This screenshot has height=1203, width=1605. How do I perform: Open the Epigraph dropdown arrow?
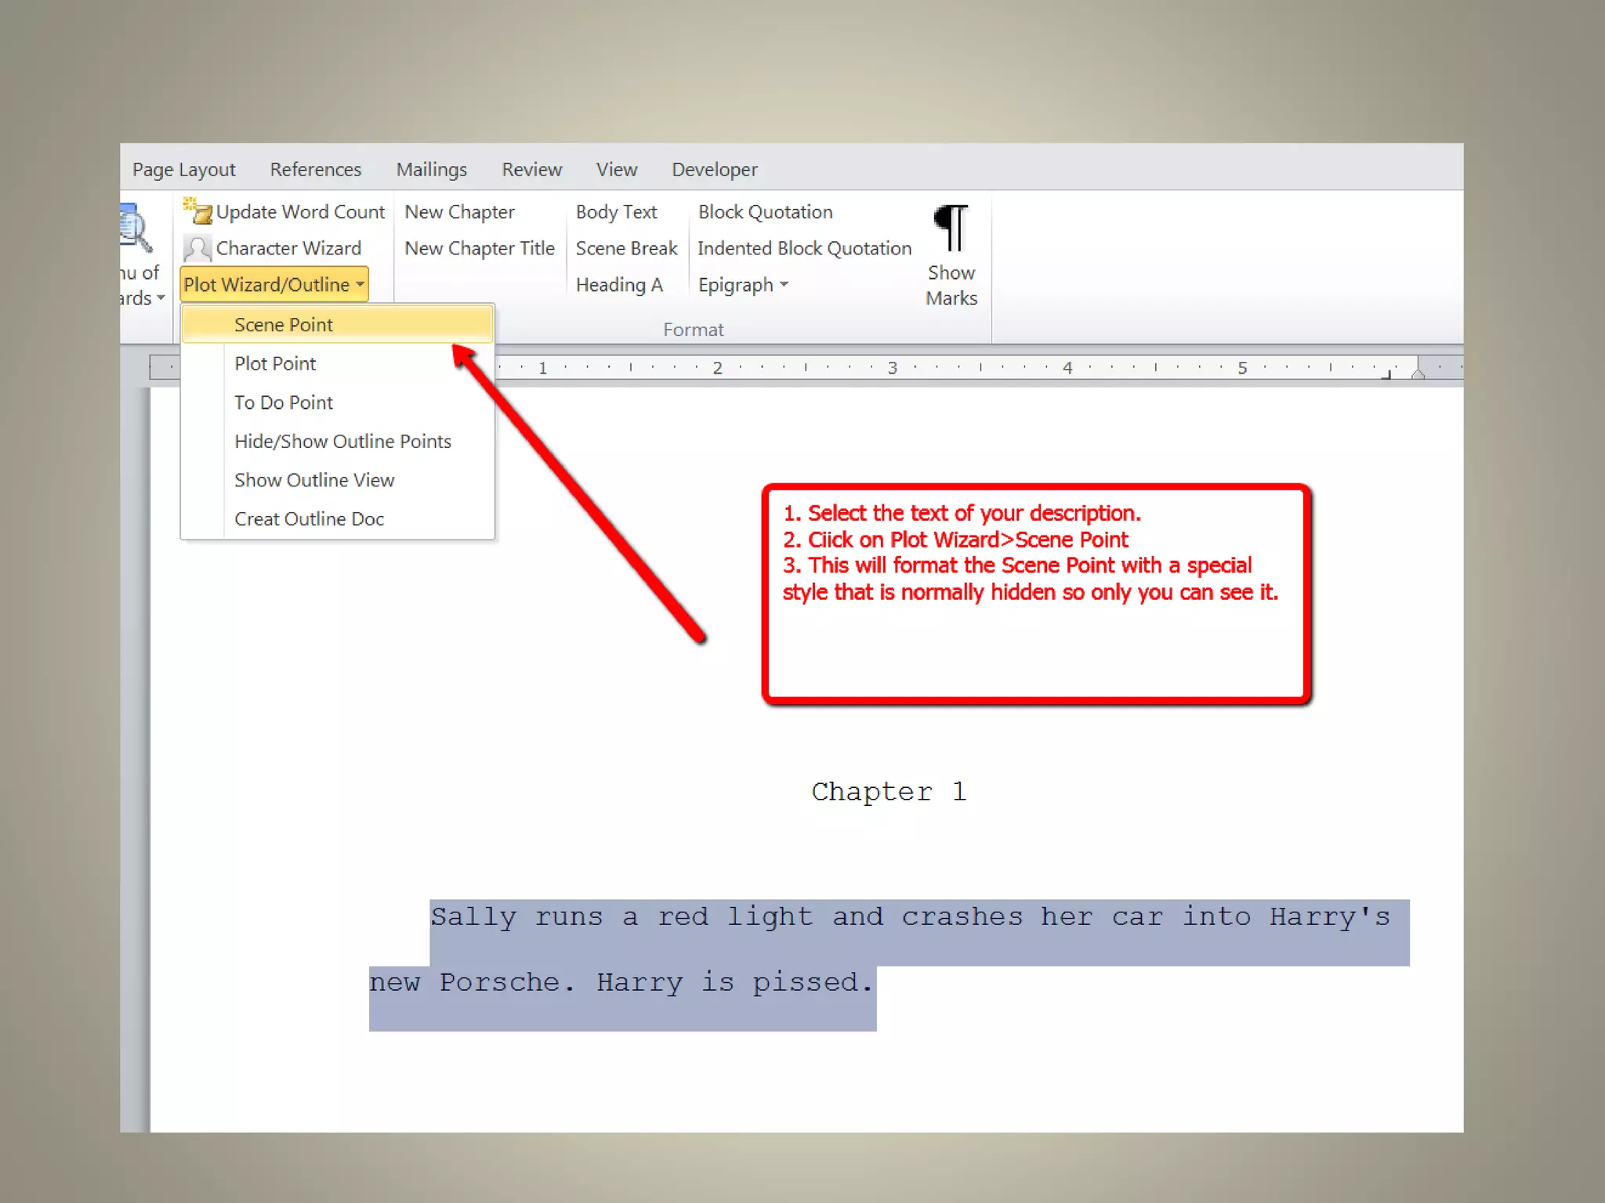(x=784, y=284)
